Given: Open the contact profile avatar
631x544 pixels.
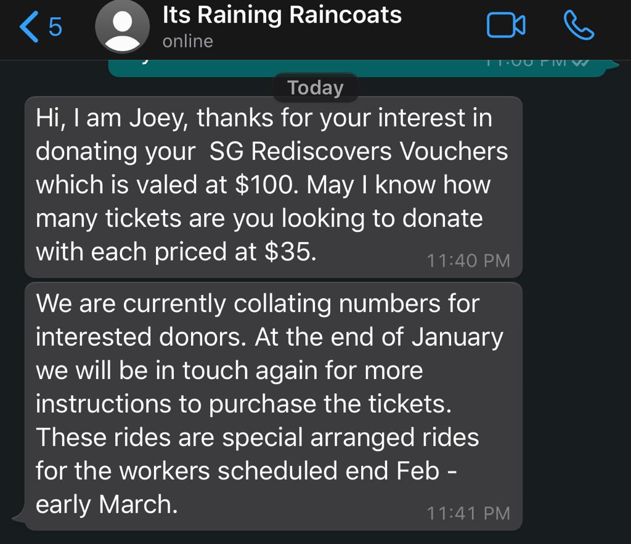Looking at the screenshot, I should point(123,28).
